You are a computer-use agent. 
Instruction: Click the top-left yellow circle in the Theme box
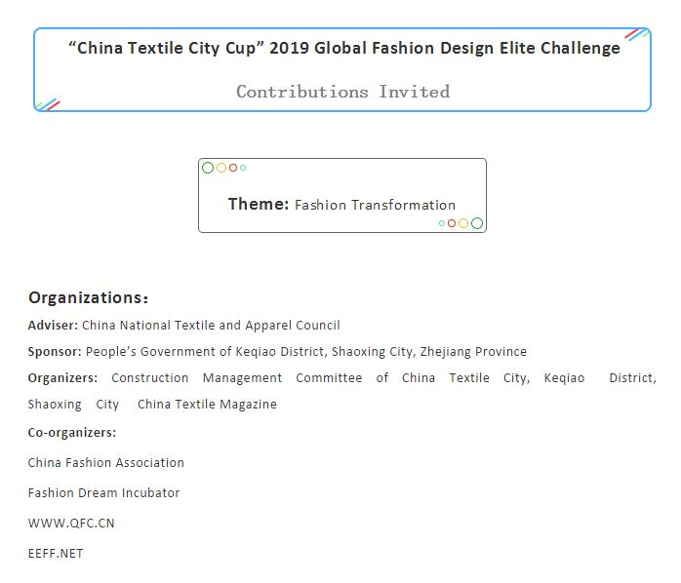click(221, 168)
